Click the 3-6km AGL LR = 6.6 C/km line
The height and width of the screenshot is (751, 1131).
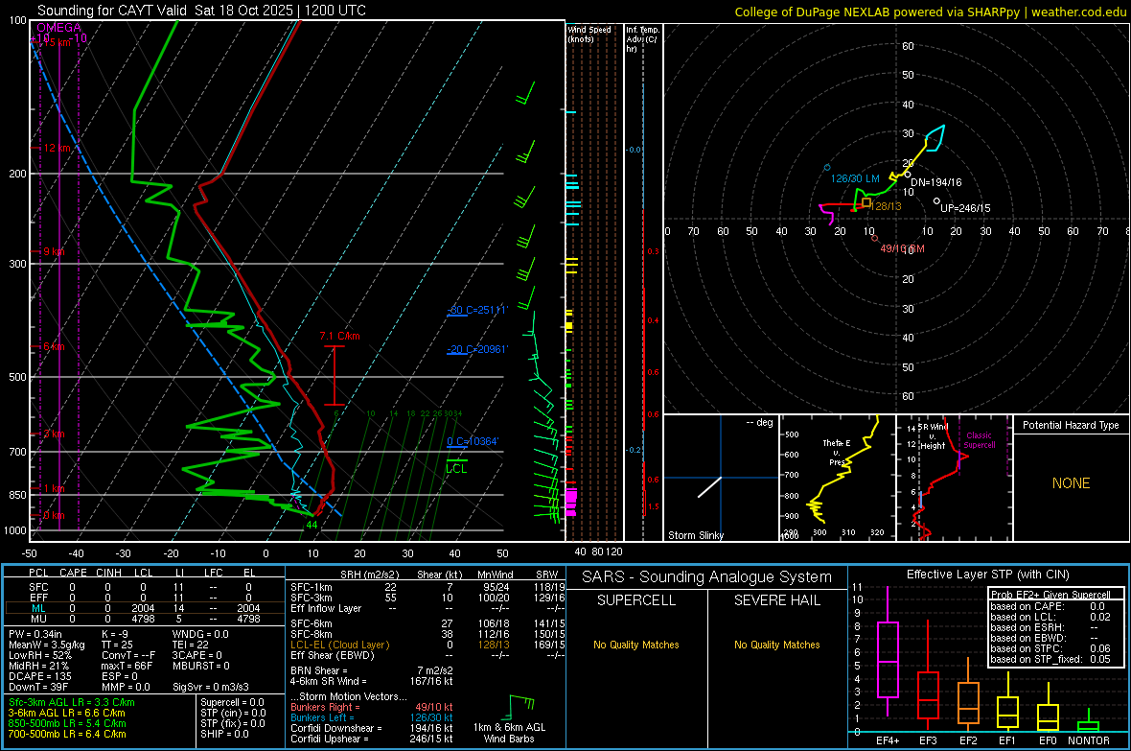67,713
